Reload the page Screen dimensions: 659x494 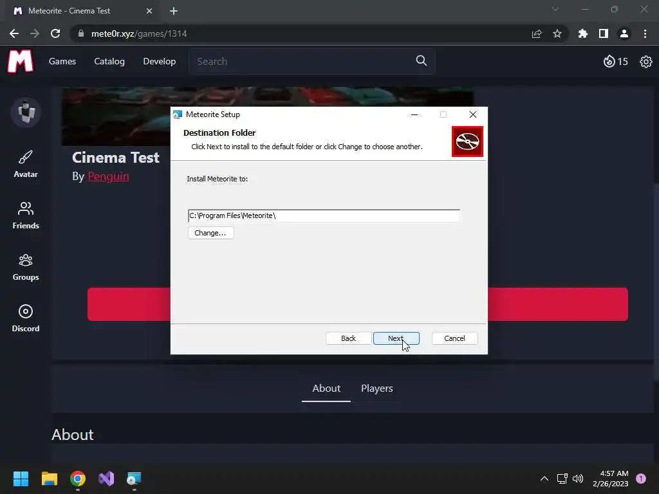tap(55, 33)
